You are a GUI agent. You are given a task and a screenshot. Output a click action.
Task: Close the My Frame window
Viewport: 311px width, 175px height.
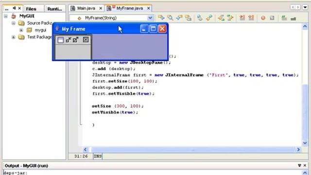(x=162, y=29)
